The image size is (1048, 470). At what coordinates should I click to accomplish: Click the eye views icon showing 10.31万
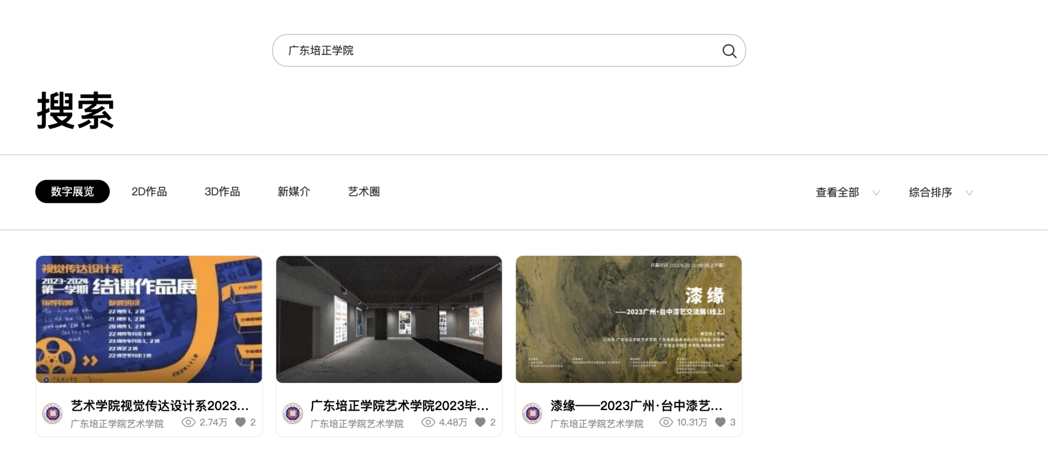(666, 422)
